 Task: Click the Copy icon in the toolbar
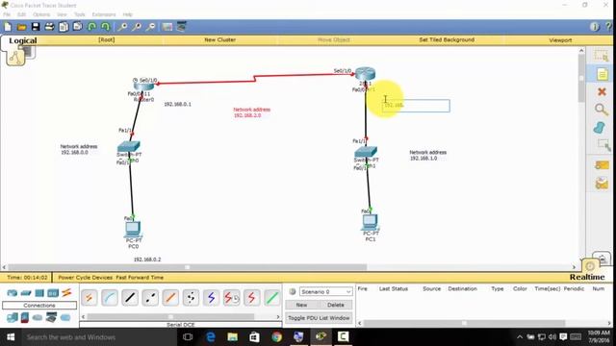64,27
